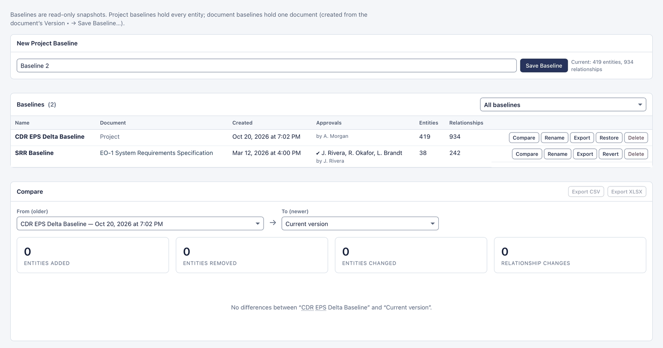Click the Export CSV button
The height and width of the screenshot is (348, 663).
586,191
